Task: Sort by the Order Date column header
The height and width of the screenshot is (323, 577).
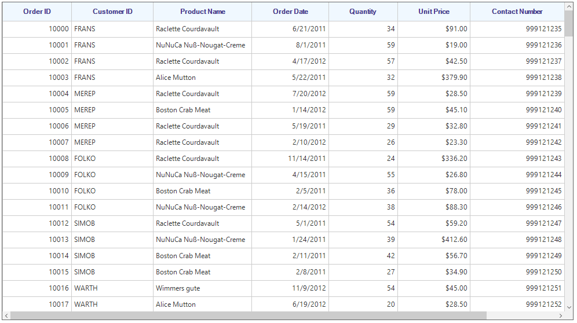Action: tap(290, 12)
